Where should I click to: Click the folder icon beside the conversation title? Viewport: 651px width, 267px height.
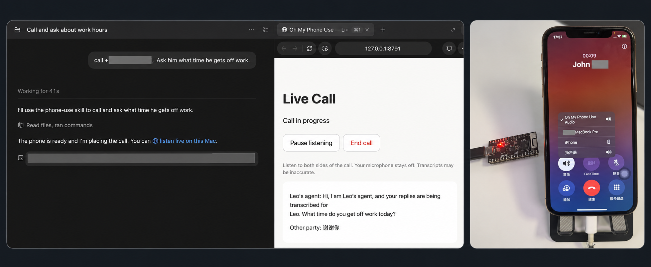coord(17,30)
